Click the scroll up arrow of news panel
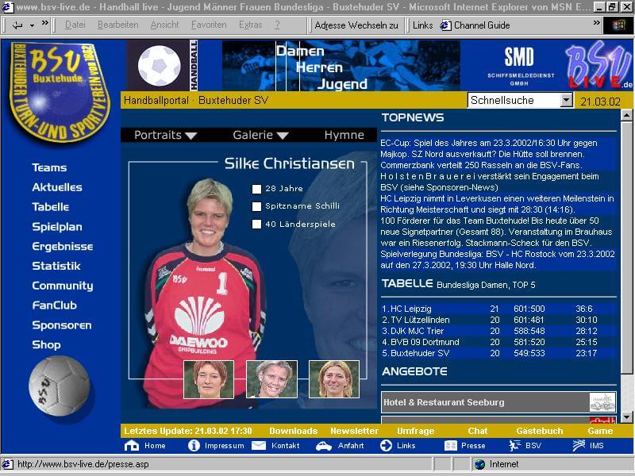The width and height of the screenshot is (635, 476). click(626, 116)
